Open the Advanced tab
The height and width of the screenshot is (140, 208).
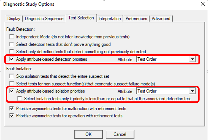pyautogui.click(x=161, y=18)
